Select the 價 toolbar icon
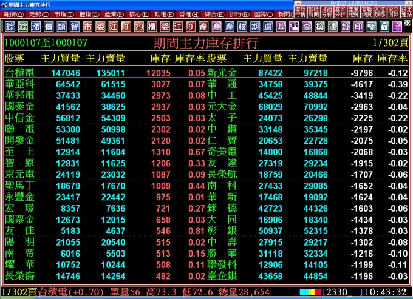 [49, 27]
